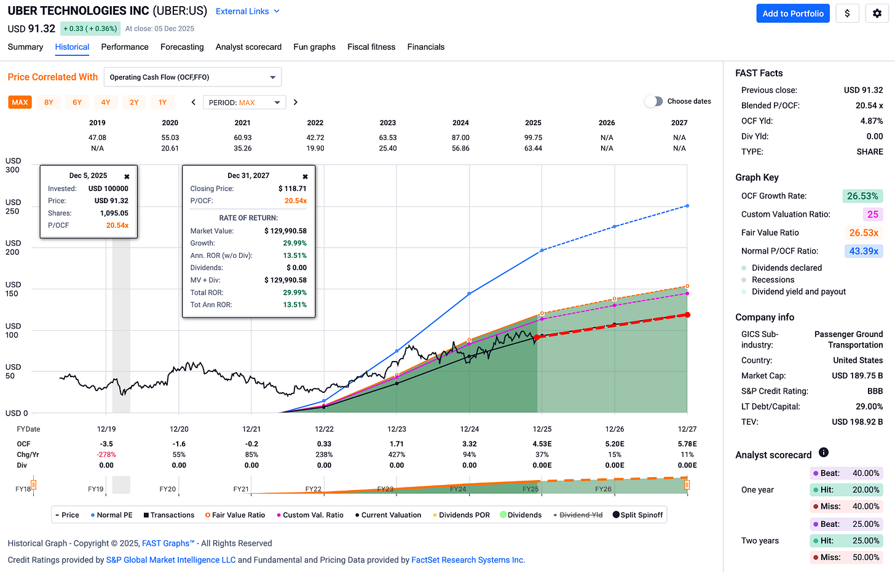This screenshot has width=895, height=587.
Task: Select MAX time range button
Action: coord(20,103)
